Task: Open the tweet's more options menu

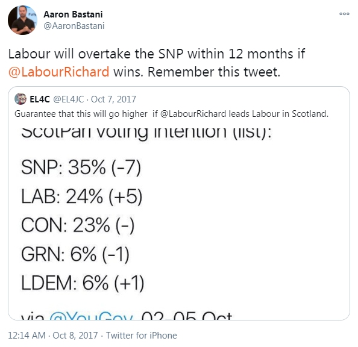Action: click(344, 14)
